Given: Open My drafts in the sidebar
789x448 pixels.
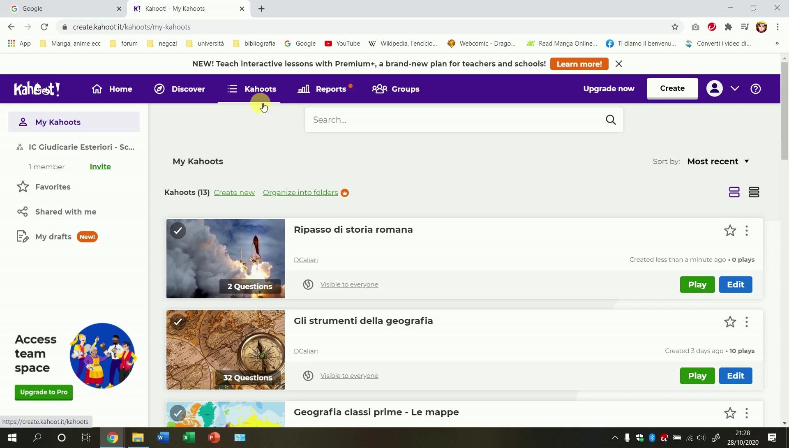Looking at the screenshot, I should [57, 237].
